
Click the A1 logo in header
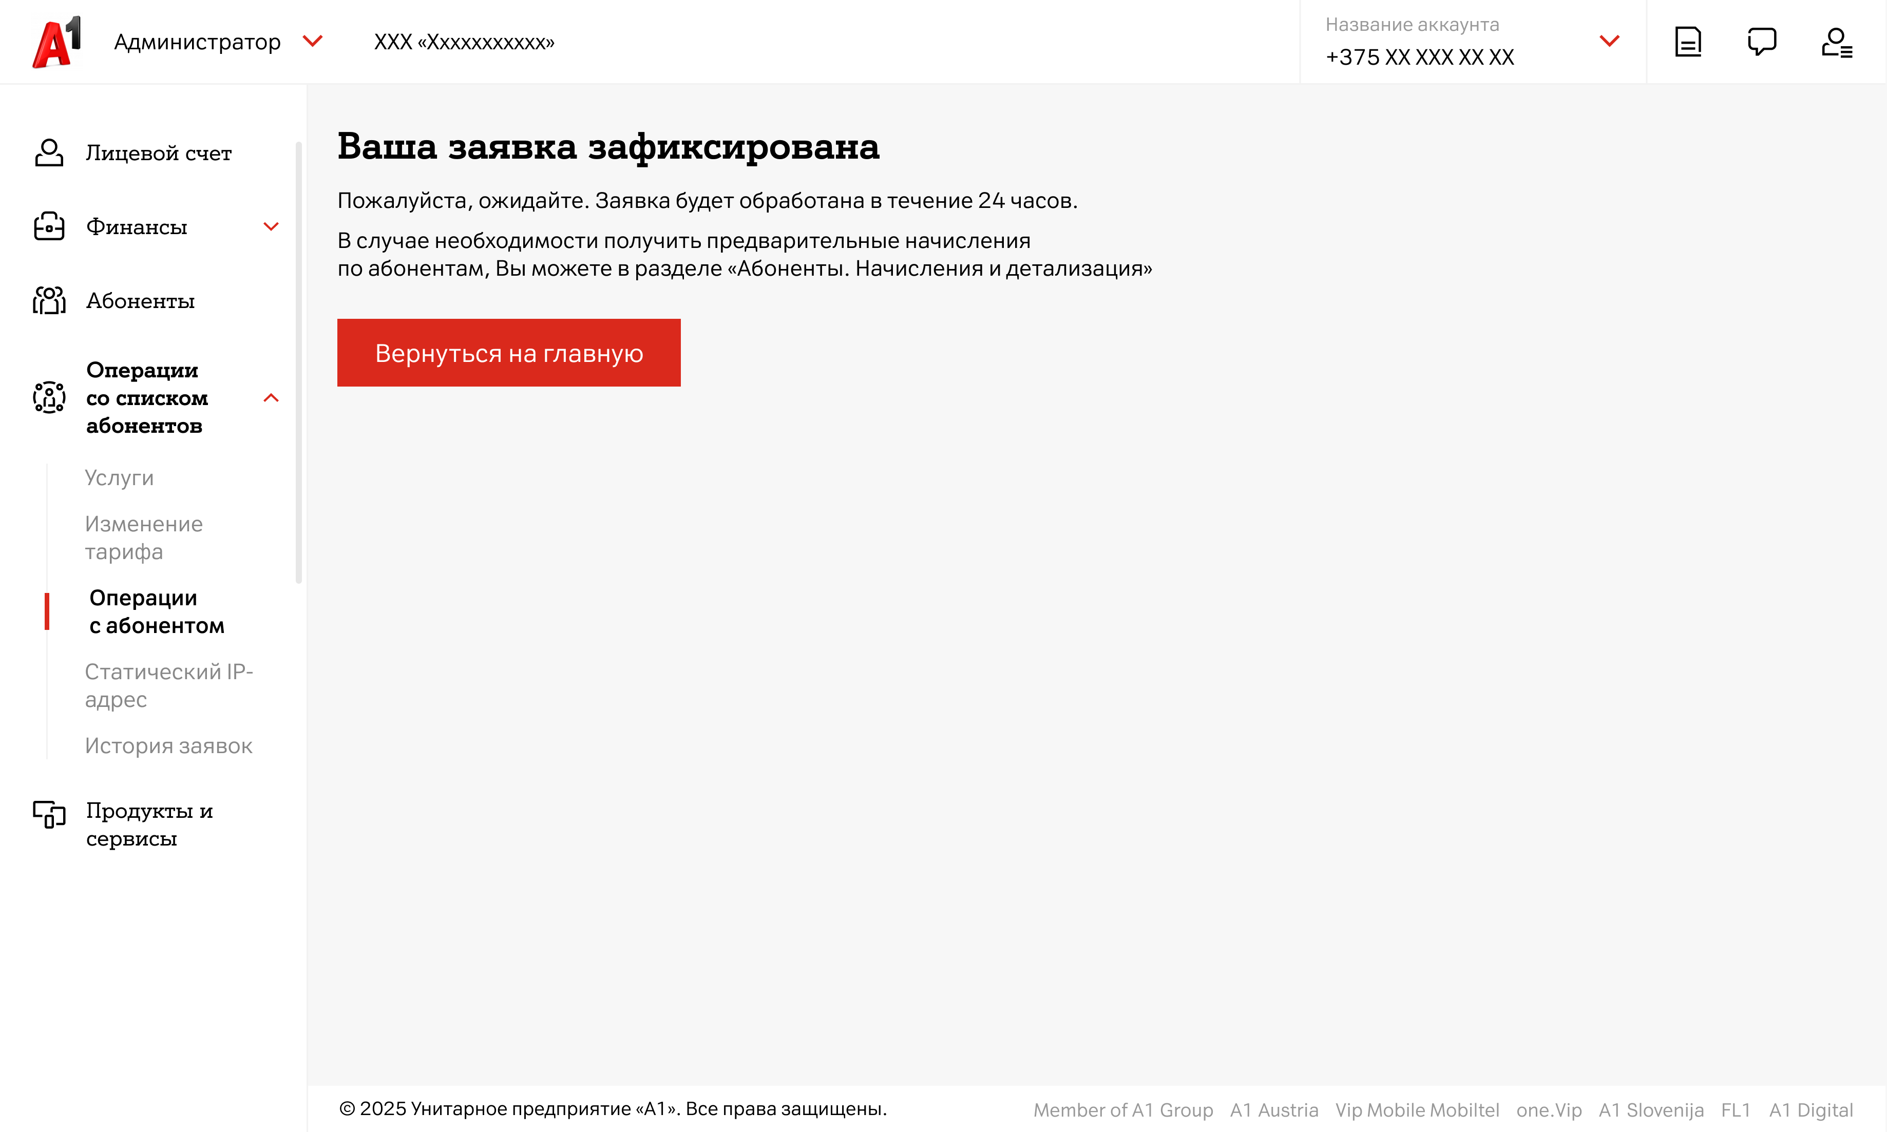(56, 42)
